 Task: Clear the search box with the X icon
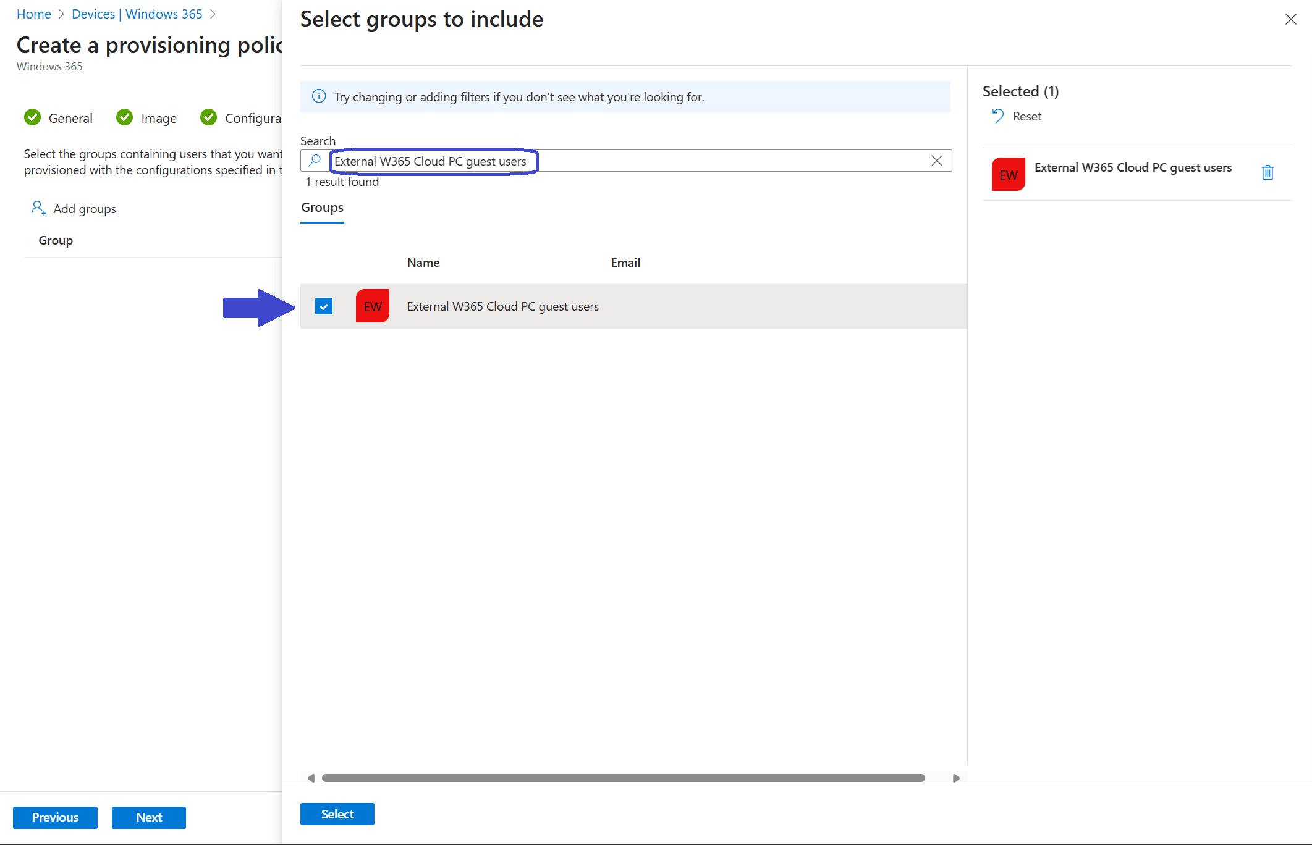(936, 161)
